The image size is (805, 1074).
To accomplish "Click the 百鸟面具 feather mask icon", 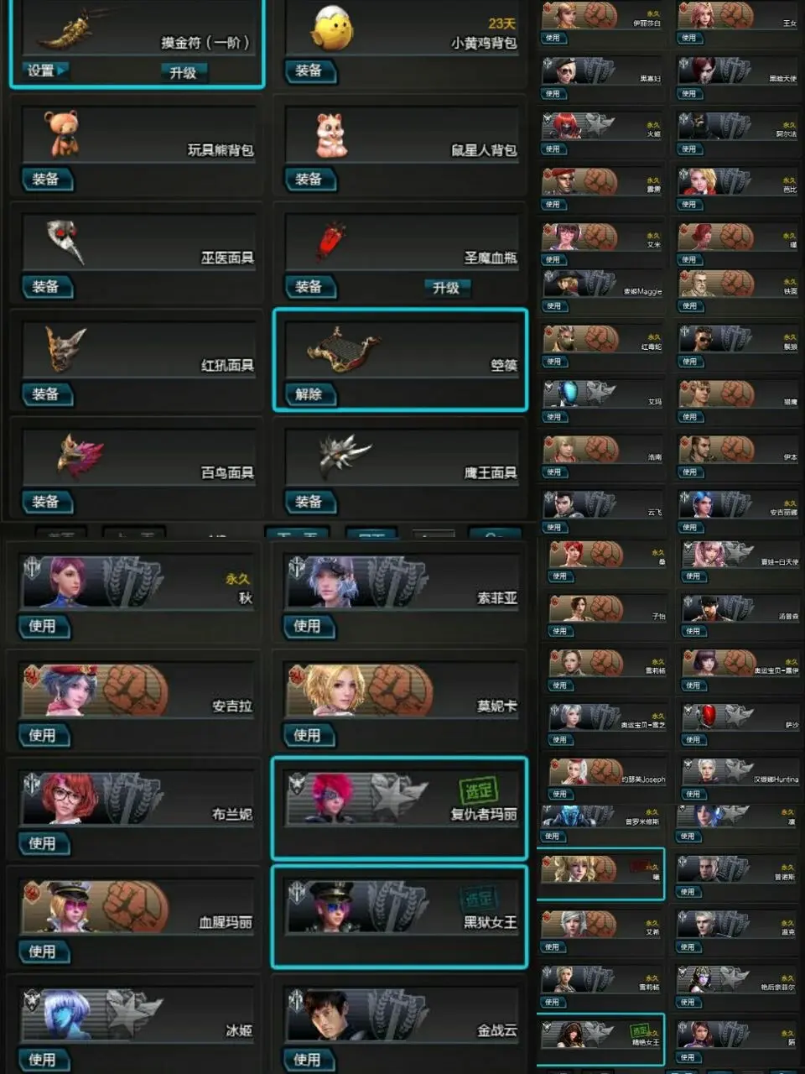I will click(x=80, y=456).
